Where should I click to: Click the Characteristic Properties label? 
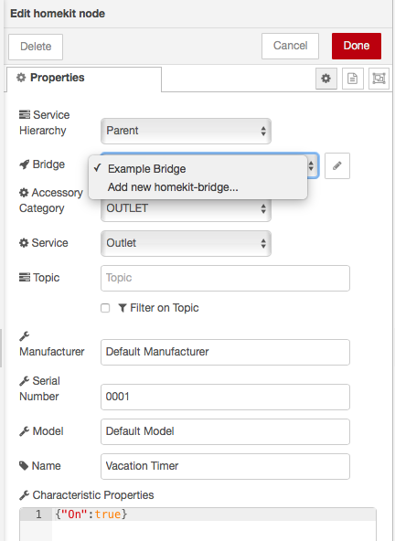tap(87, 495)
